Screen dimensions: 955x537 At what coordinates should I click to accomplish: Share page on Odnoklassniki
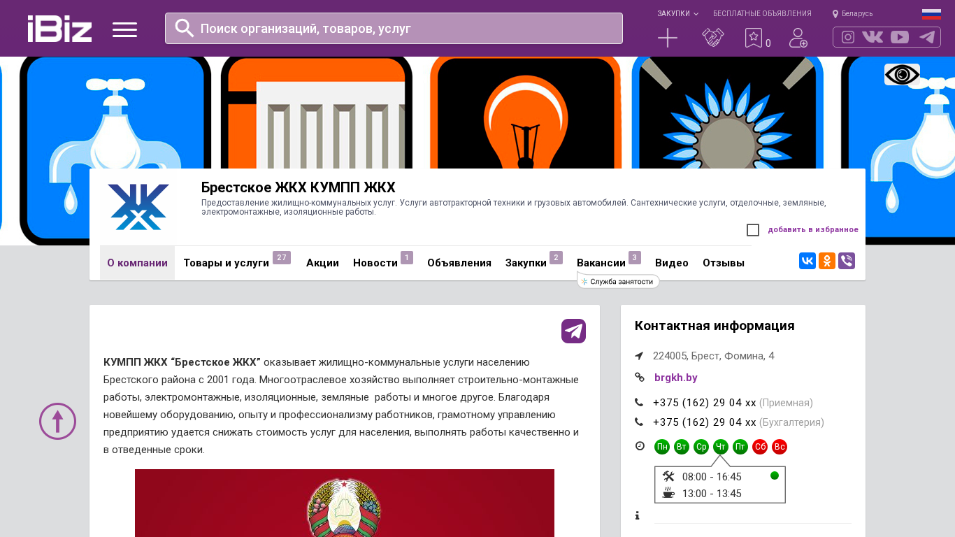(827, 261)
